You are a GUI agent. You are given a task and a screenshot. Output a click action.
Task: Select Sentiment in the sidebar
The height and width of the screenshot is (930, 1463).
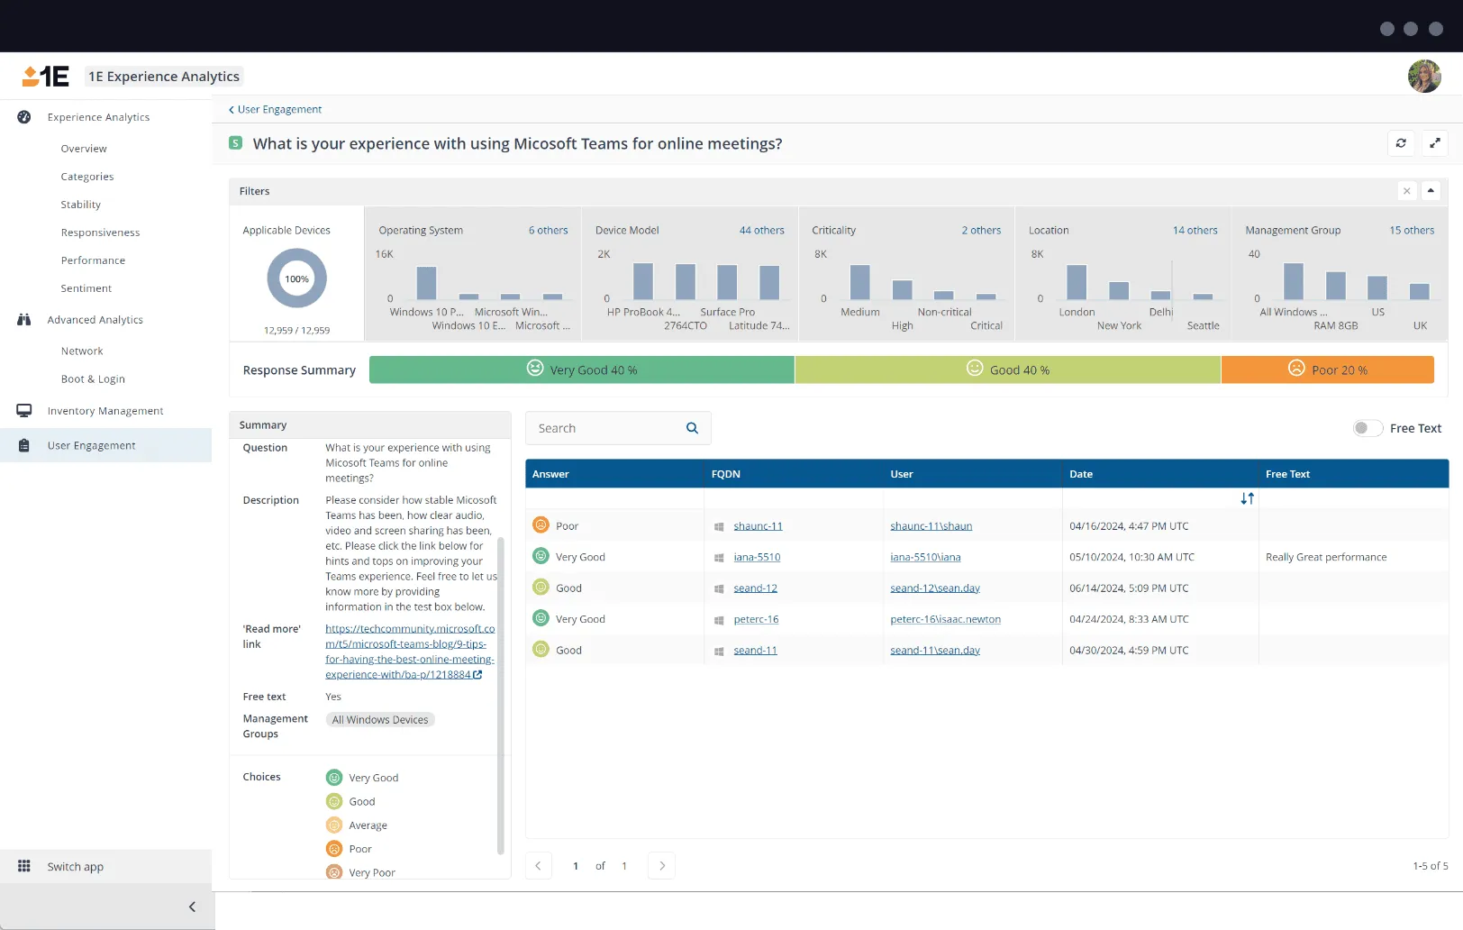coord(86,288)
